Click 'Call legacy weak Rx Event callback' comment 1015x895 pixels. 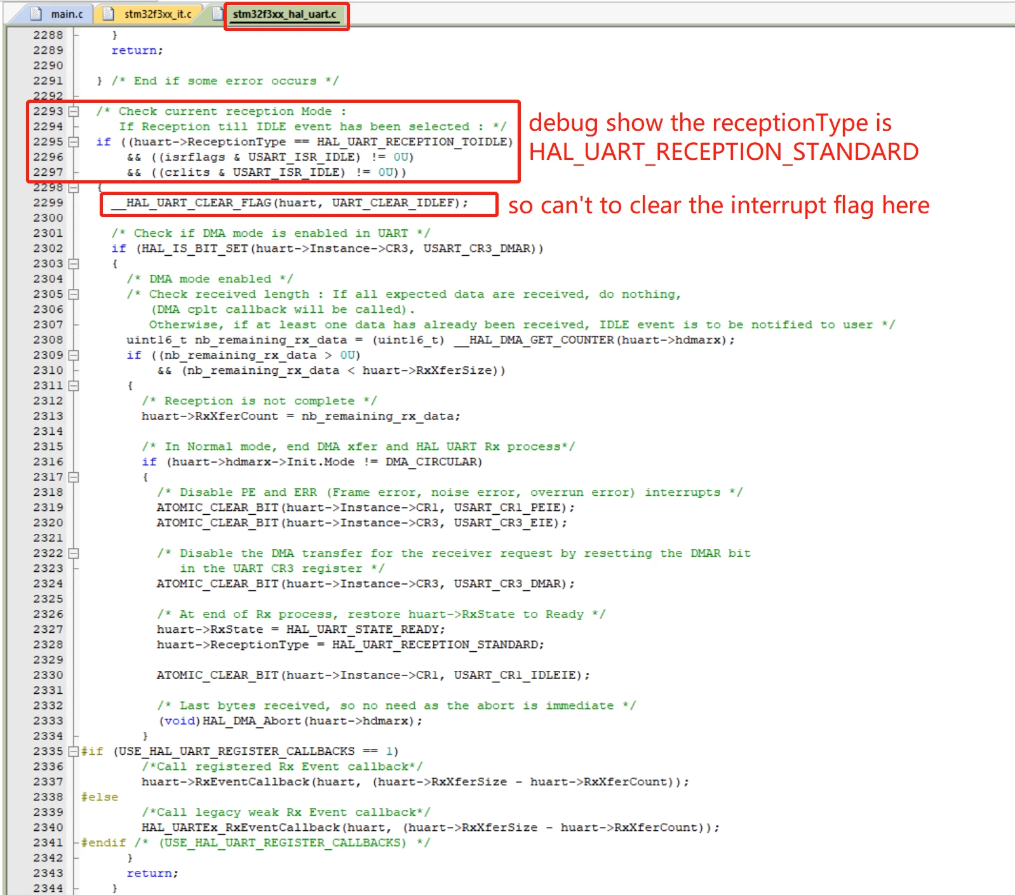click(286, 812)
